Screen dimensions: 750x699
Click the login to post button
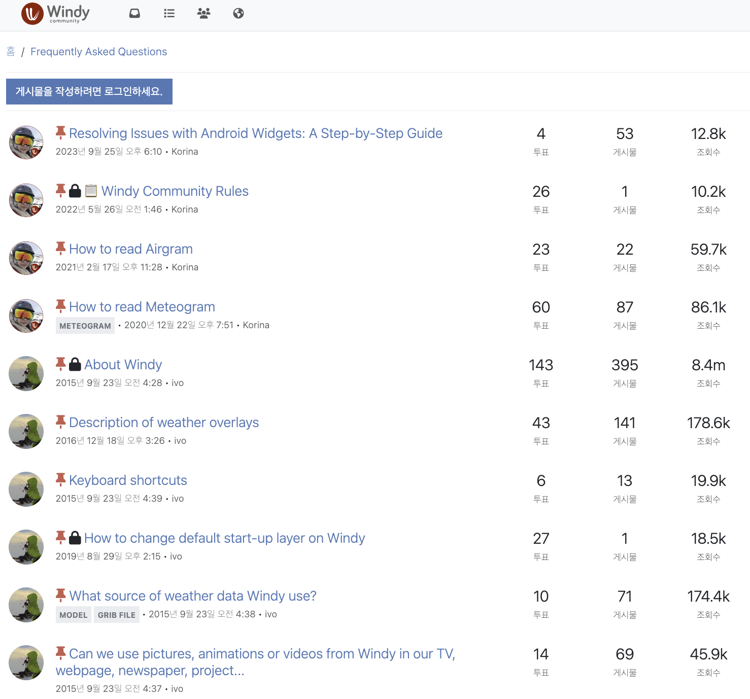coord(89,91)
